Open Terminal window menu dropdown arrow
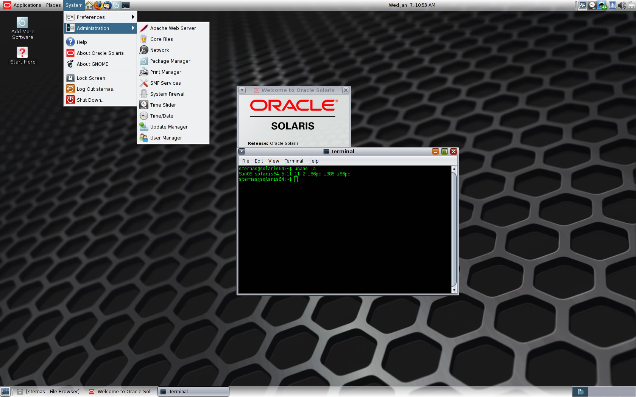The height and width of the screenshot is (397, 636). [242, 152]
